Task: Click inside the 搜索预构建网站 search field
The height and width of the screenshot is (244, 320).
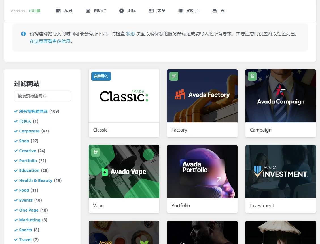Action: (43, 96)
